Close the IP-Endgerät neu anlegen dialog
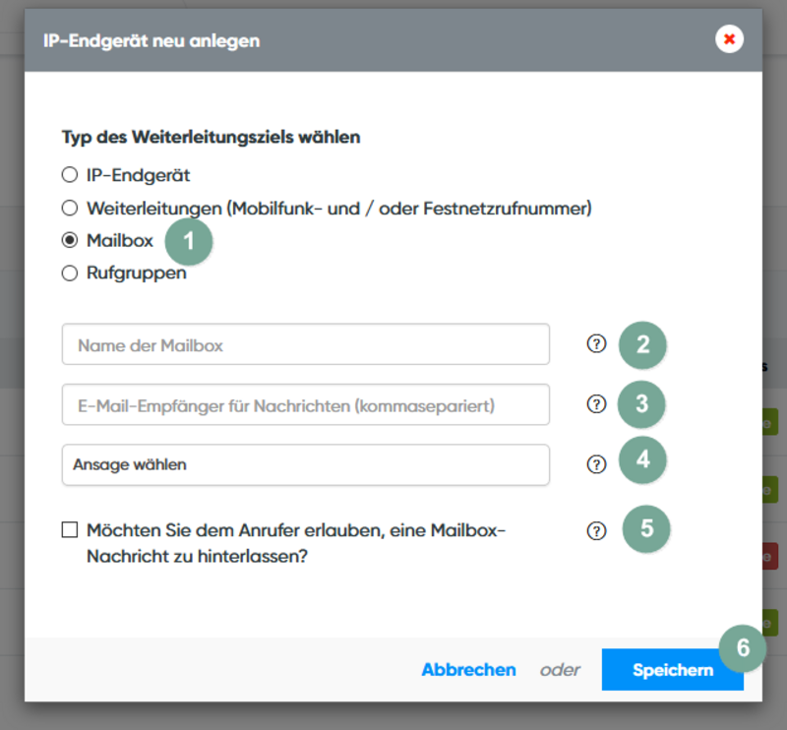The image size is (787, 730). coord(729,39)
